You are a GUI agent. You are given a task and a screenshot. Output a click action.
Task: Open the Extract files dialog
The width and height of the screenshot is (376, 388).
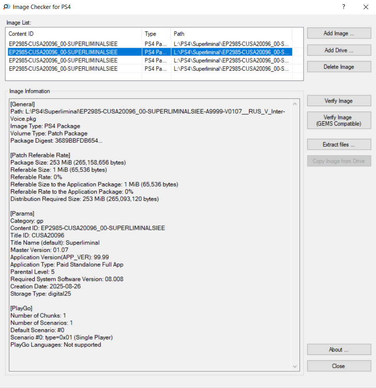pyautogui.click(x=339, y=145)
